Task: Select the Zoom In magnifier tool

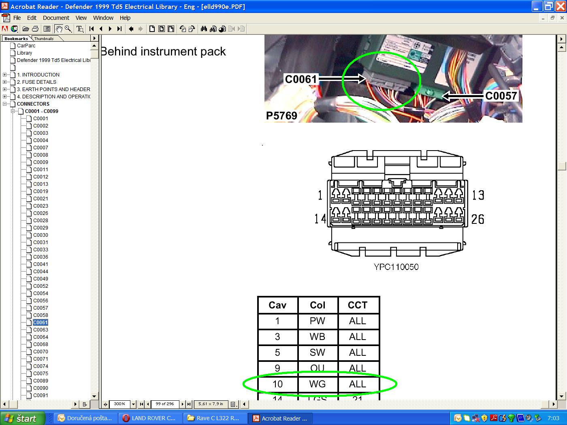Action: [68, 29]
